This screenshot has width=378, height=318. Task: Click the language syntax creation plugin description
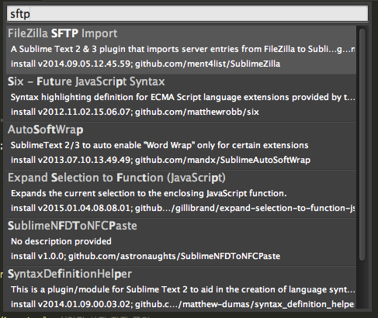[182, 289]
